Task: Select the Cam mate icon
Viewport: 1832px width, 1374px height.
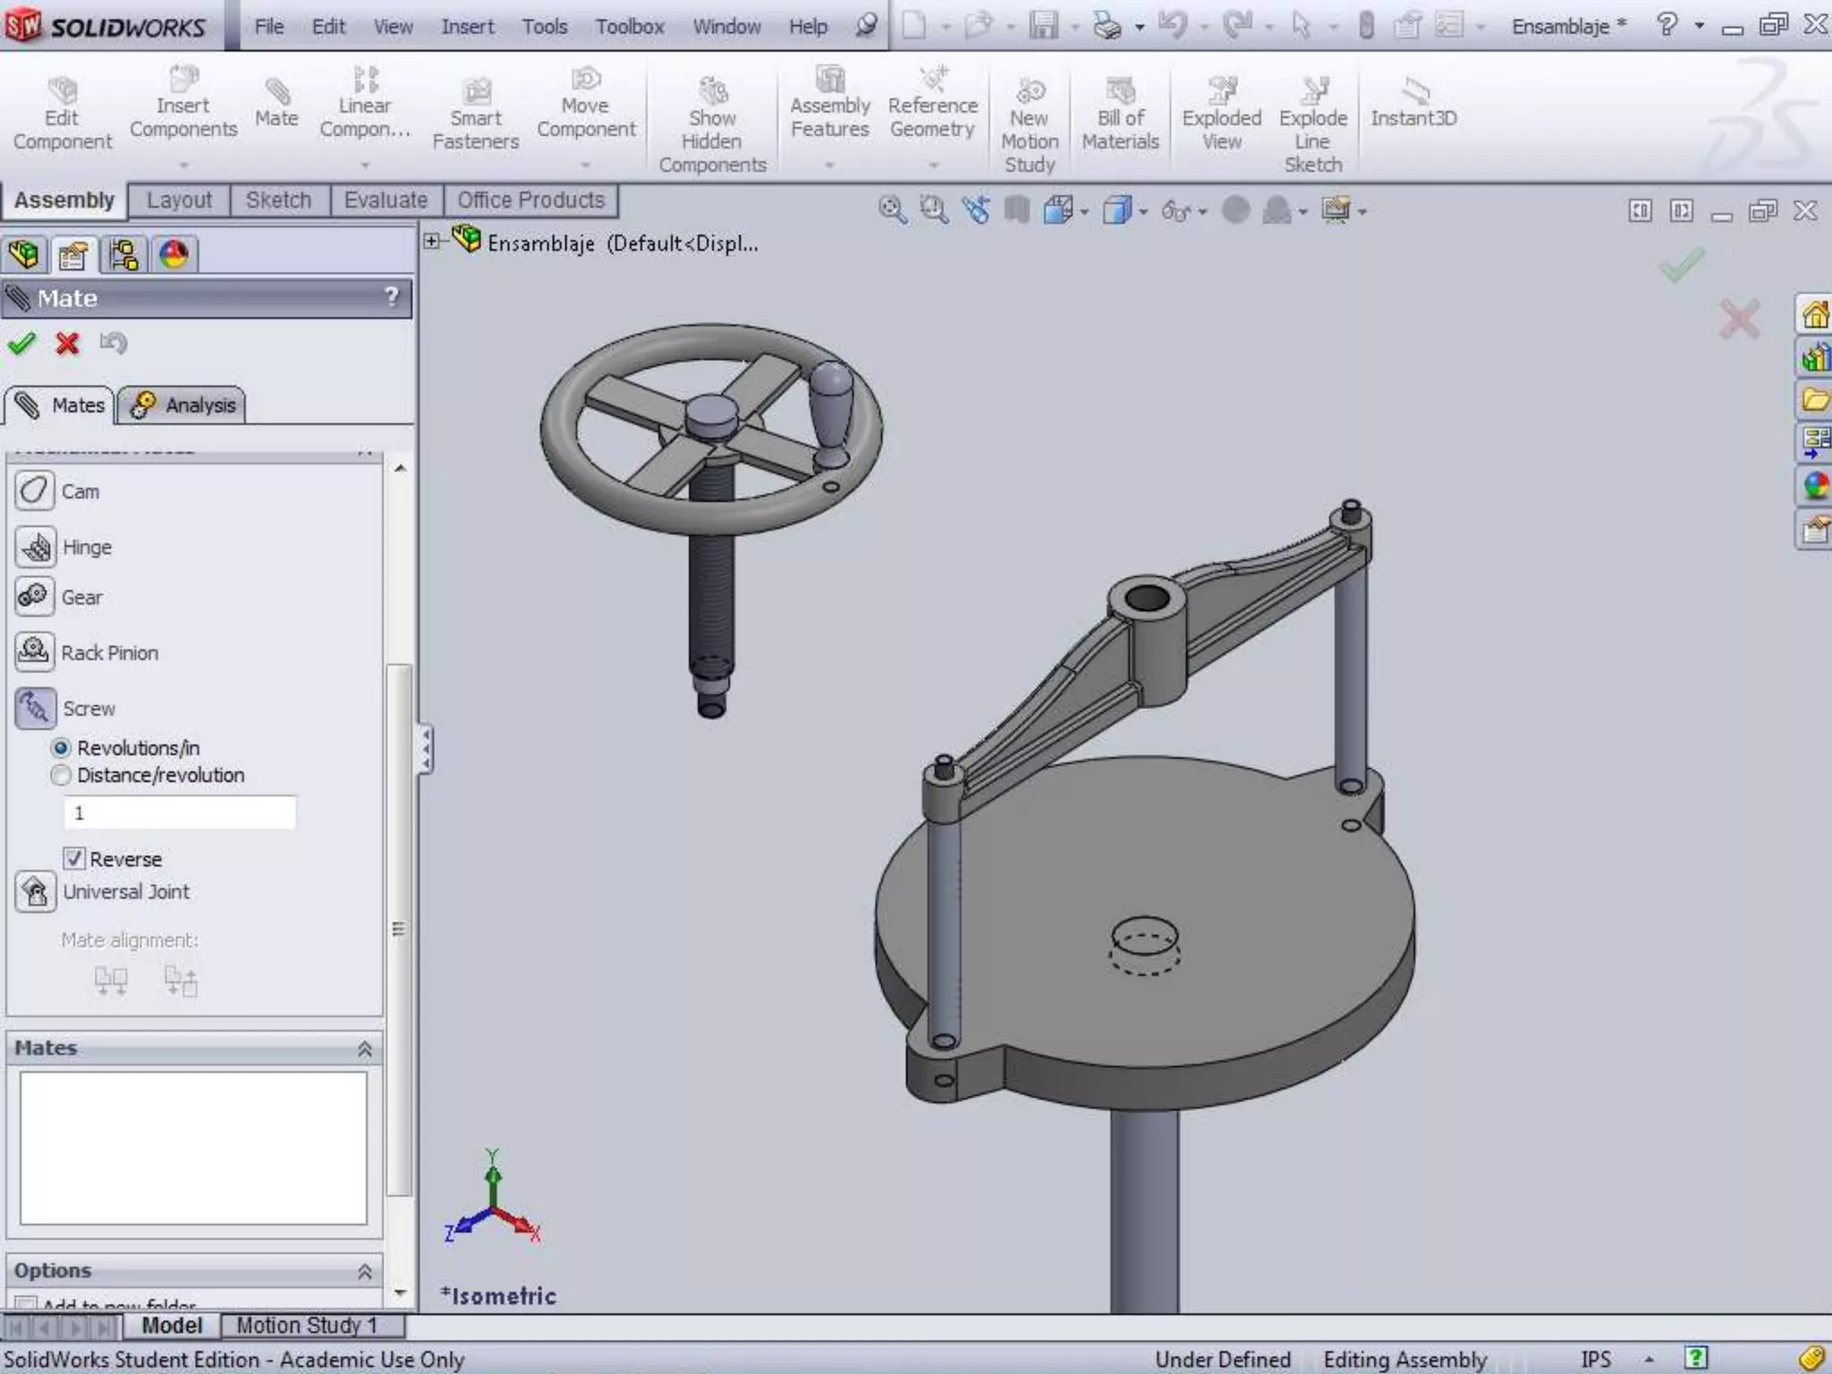Action: tap(35, 491)
